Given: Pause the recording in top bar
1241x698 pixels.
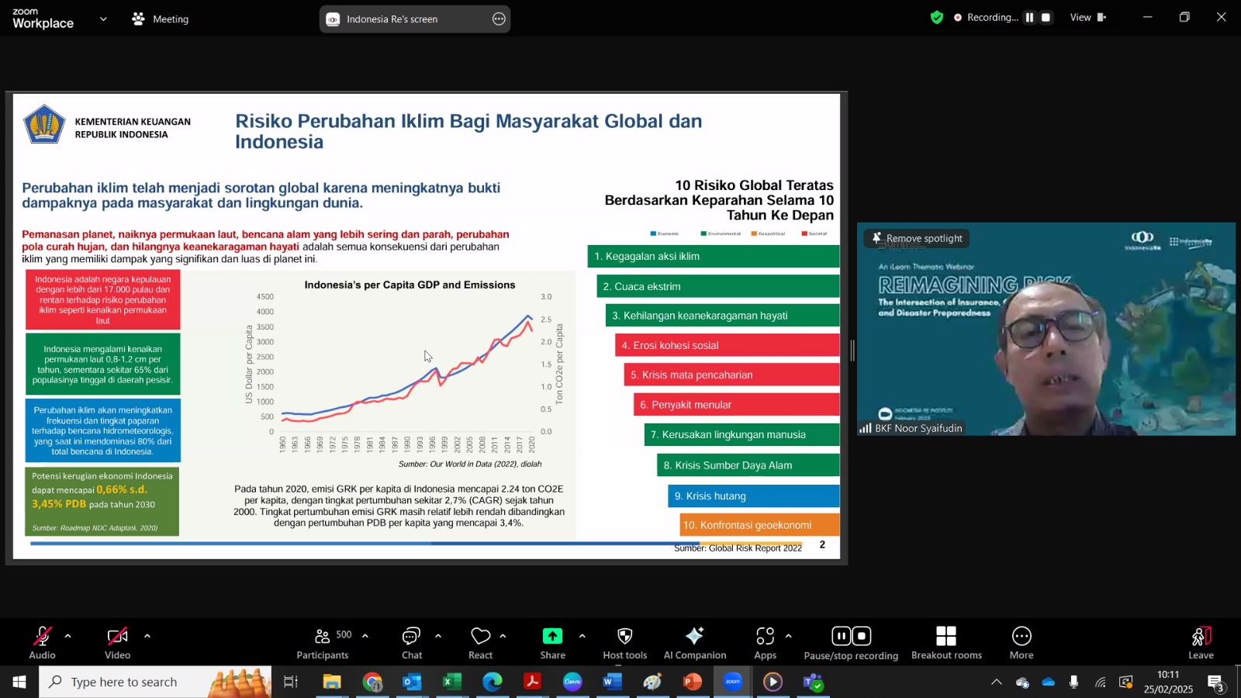Looking at the screenshot, I should coord(1029,17).
